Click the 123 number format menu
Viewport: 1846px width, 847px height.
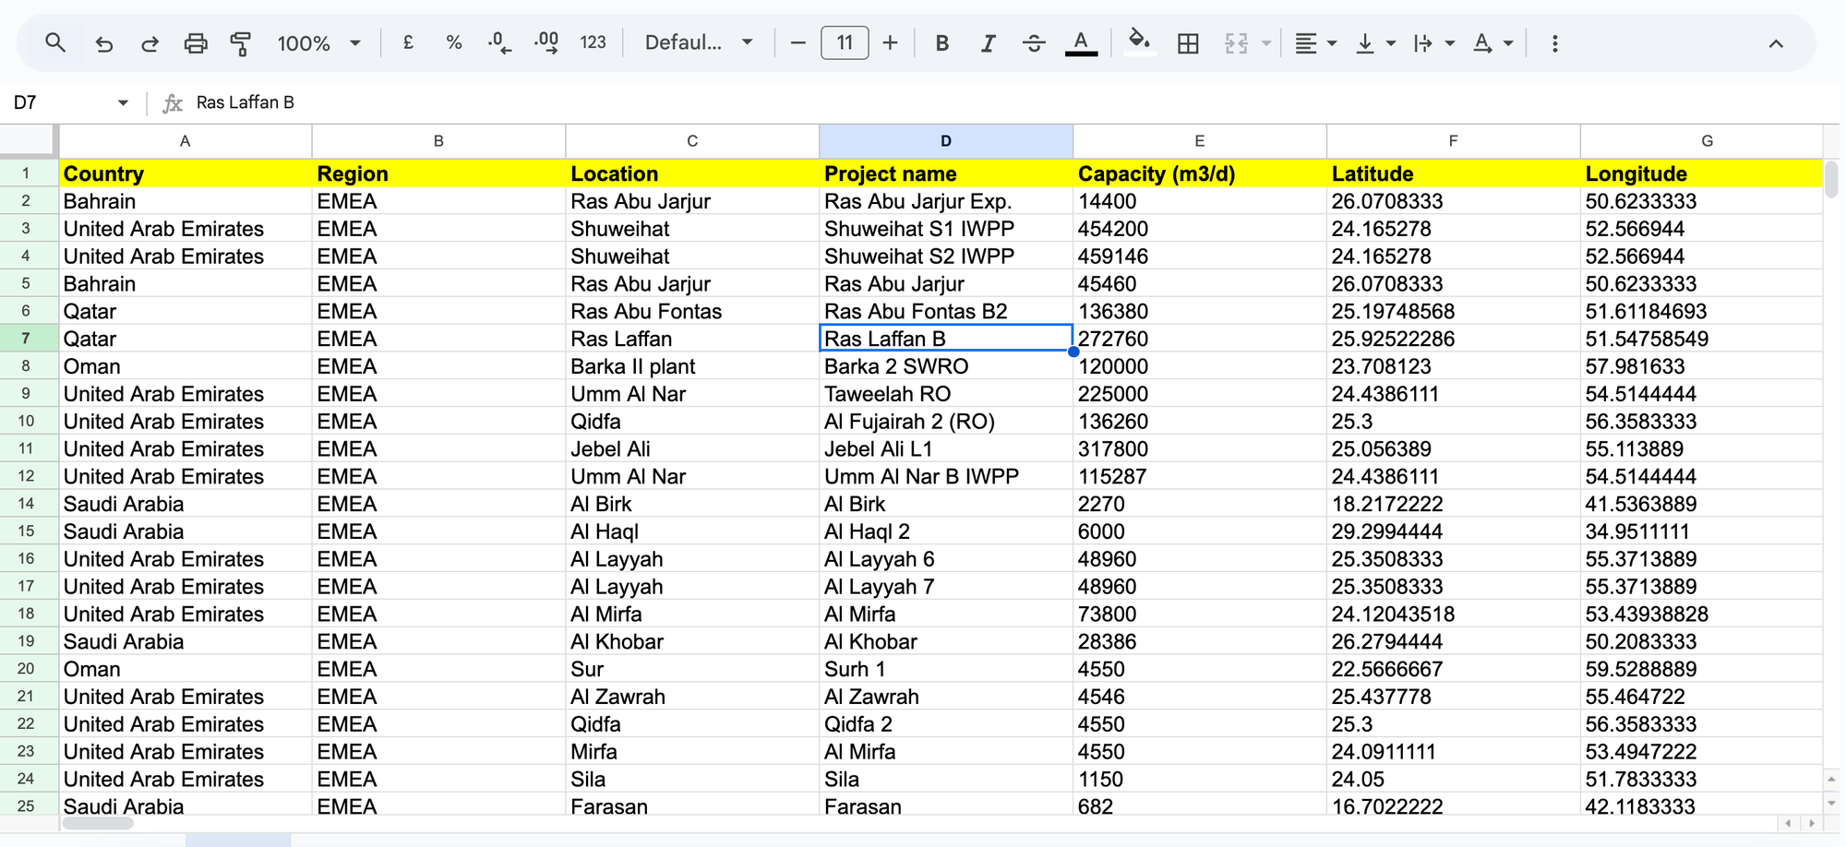click(593, 42)
